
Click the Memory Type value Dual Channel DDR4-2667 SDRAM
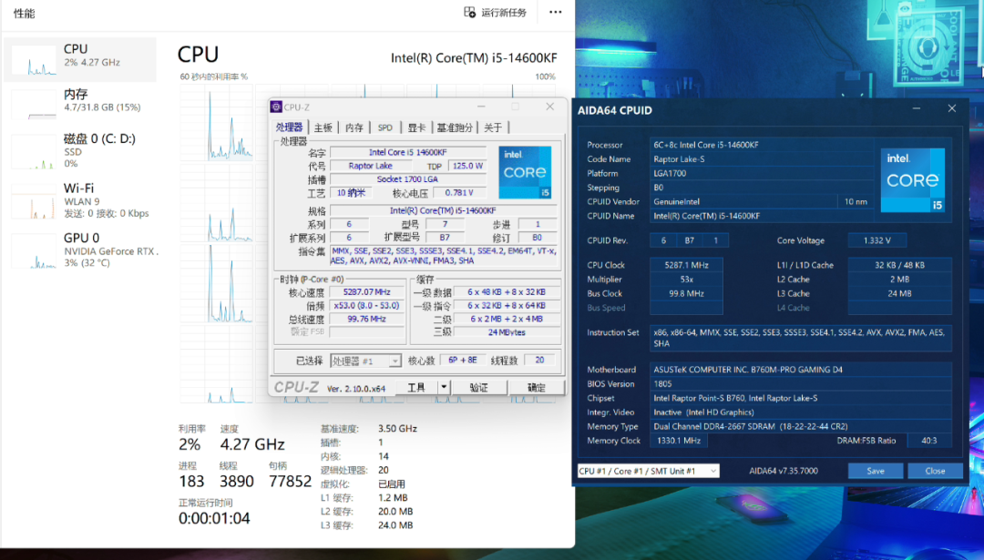(x=801, y=426)
